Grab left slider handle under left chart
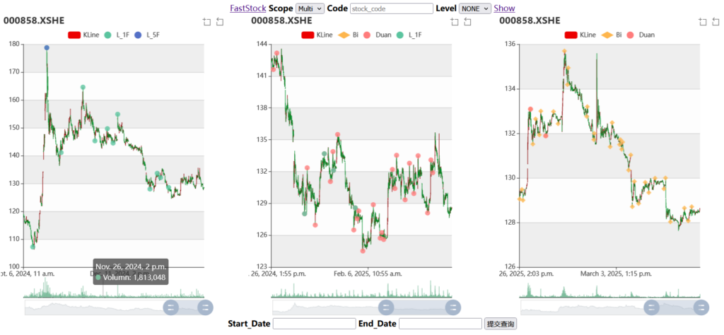 tap(171, 307)
